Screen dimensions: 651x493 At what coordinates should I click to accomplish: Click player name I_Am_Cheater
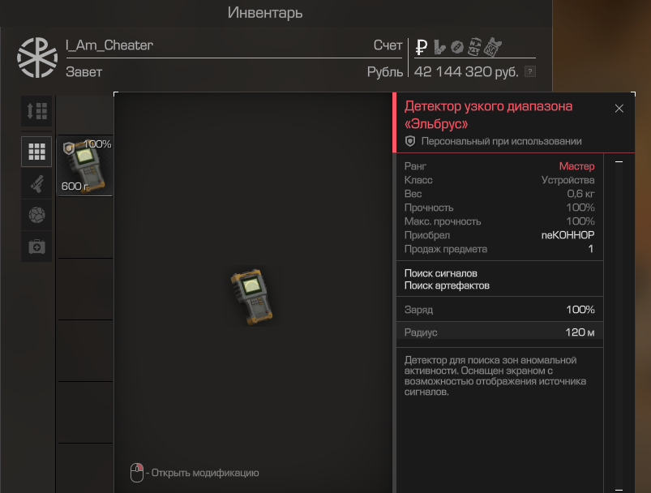point(109,45)
